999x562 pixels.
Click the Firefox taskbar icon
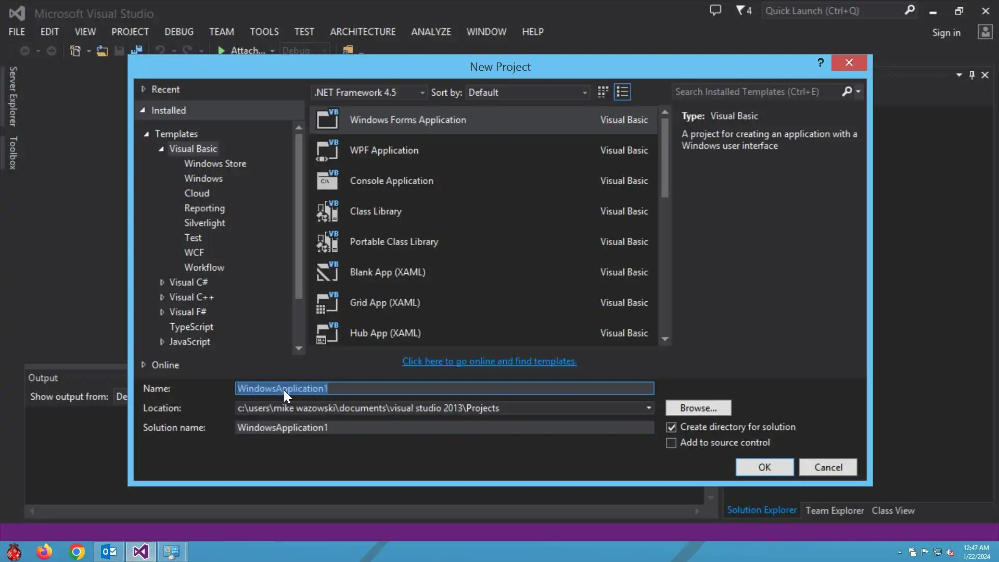click(44, 552)
